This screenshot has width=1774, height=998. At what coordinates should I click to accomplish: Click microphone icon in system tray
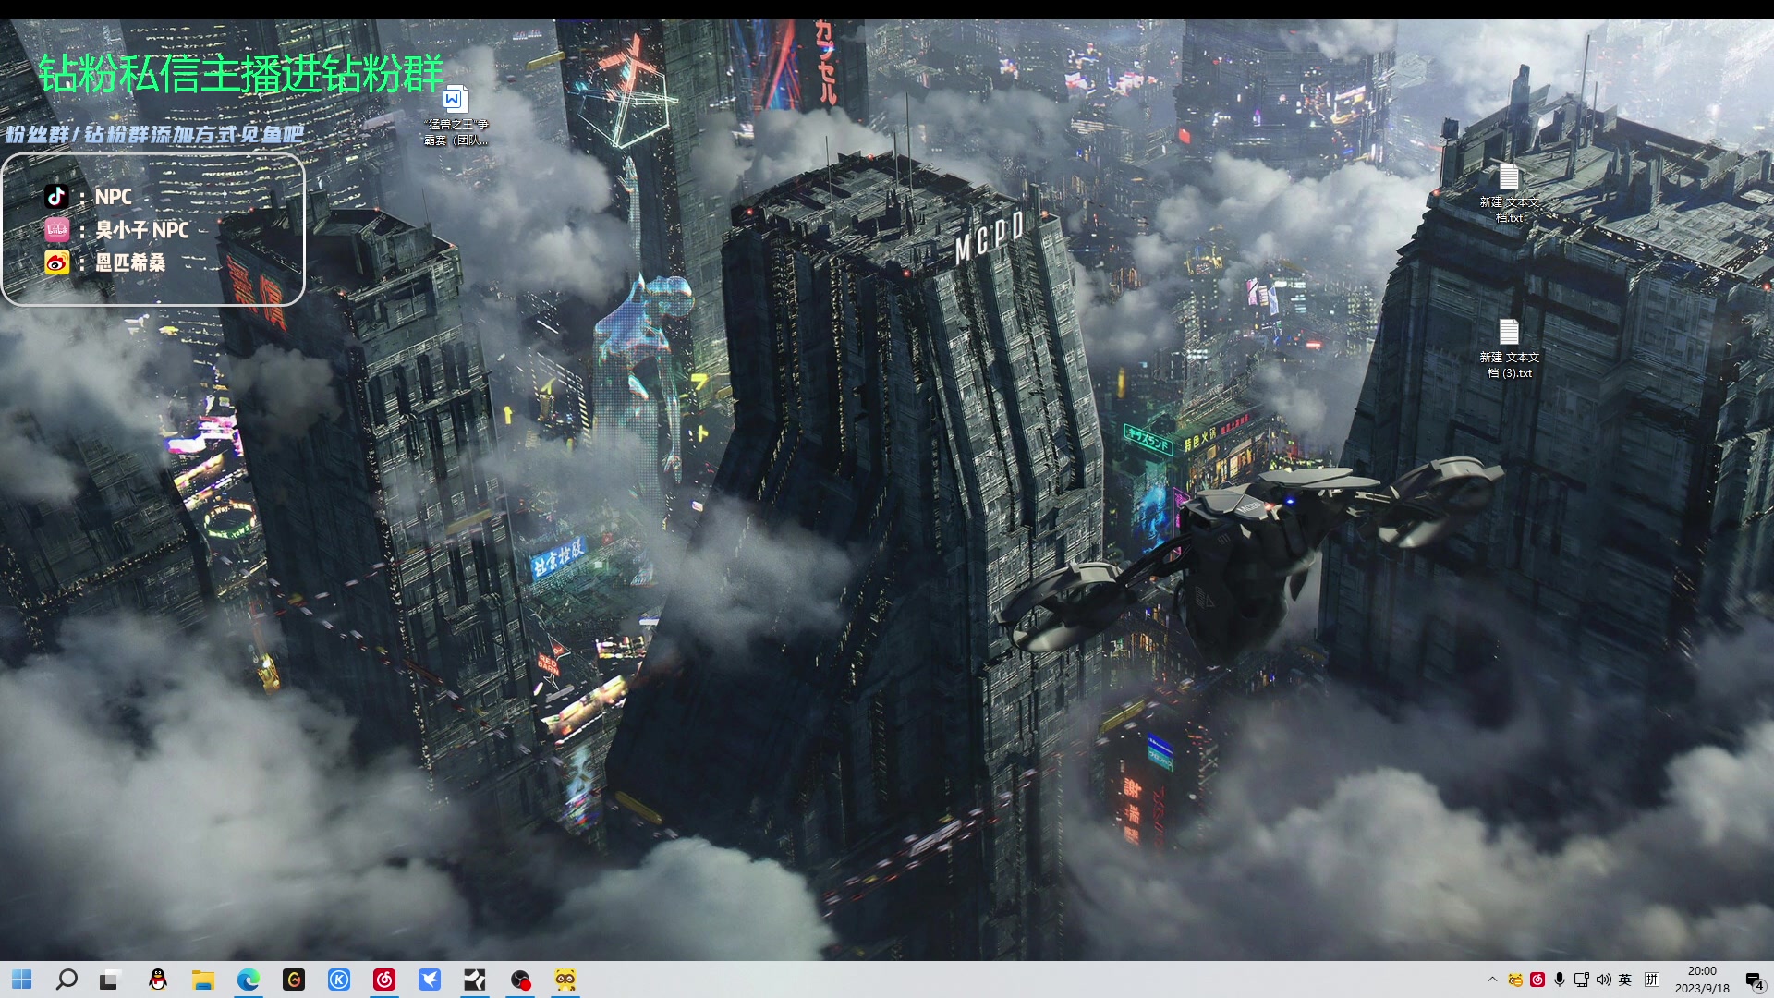(x=1560, y=980)
